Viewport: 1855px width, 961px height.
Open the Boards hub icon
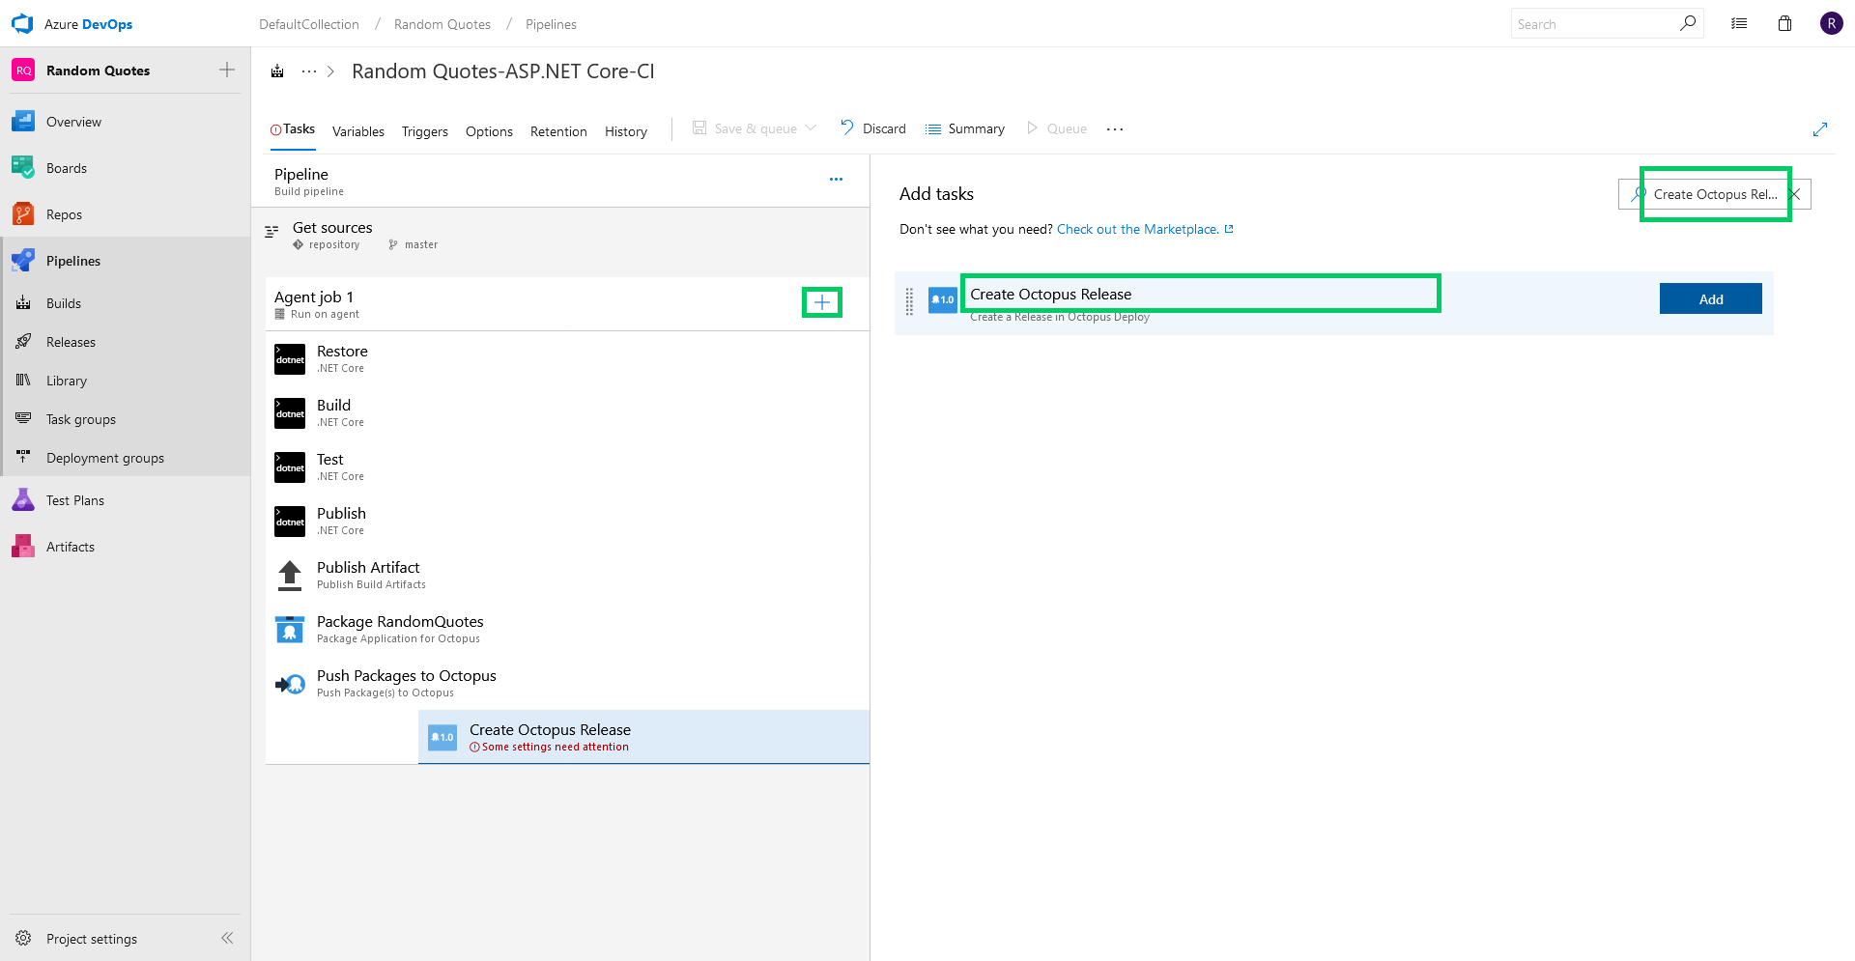pyautogui.click(x=23, y=168)
